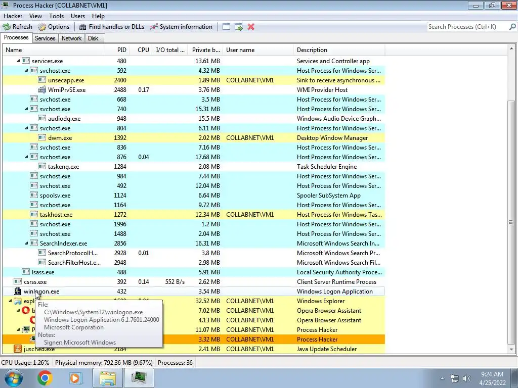Switch to the Services tab
The width and height of the screenshot is (518, 388).
click(x=45, y=38)
